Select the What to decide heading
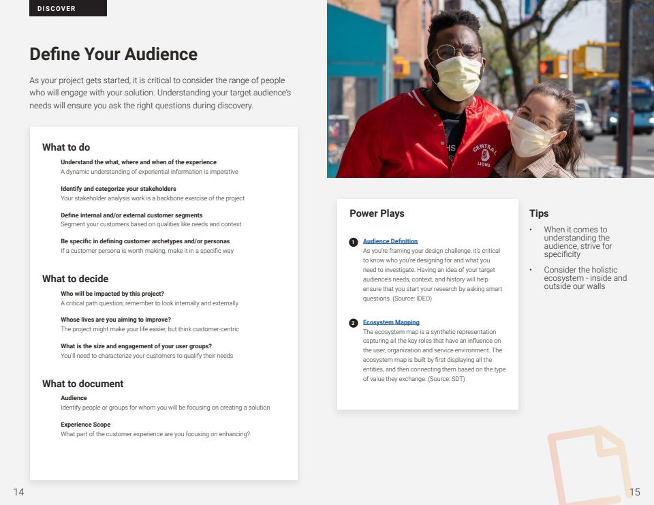This screenshot has width=654, height=505. (x=75, y=279)
